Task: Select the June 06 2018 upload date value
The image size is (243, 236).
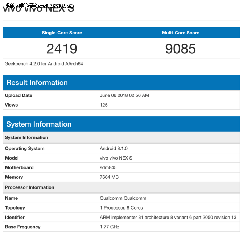Action: (124, 95)
